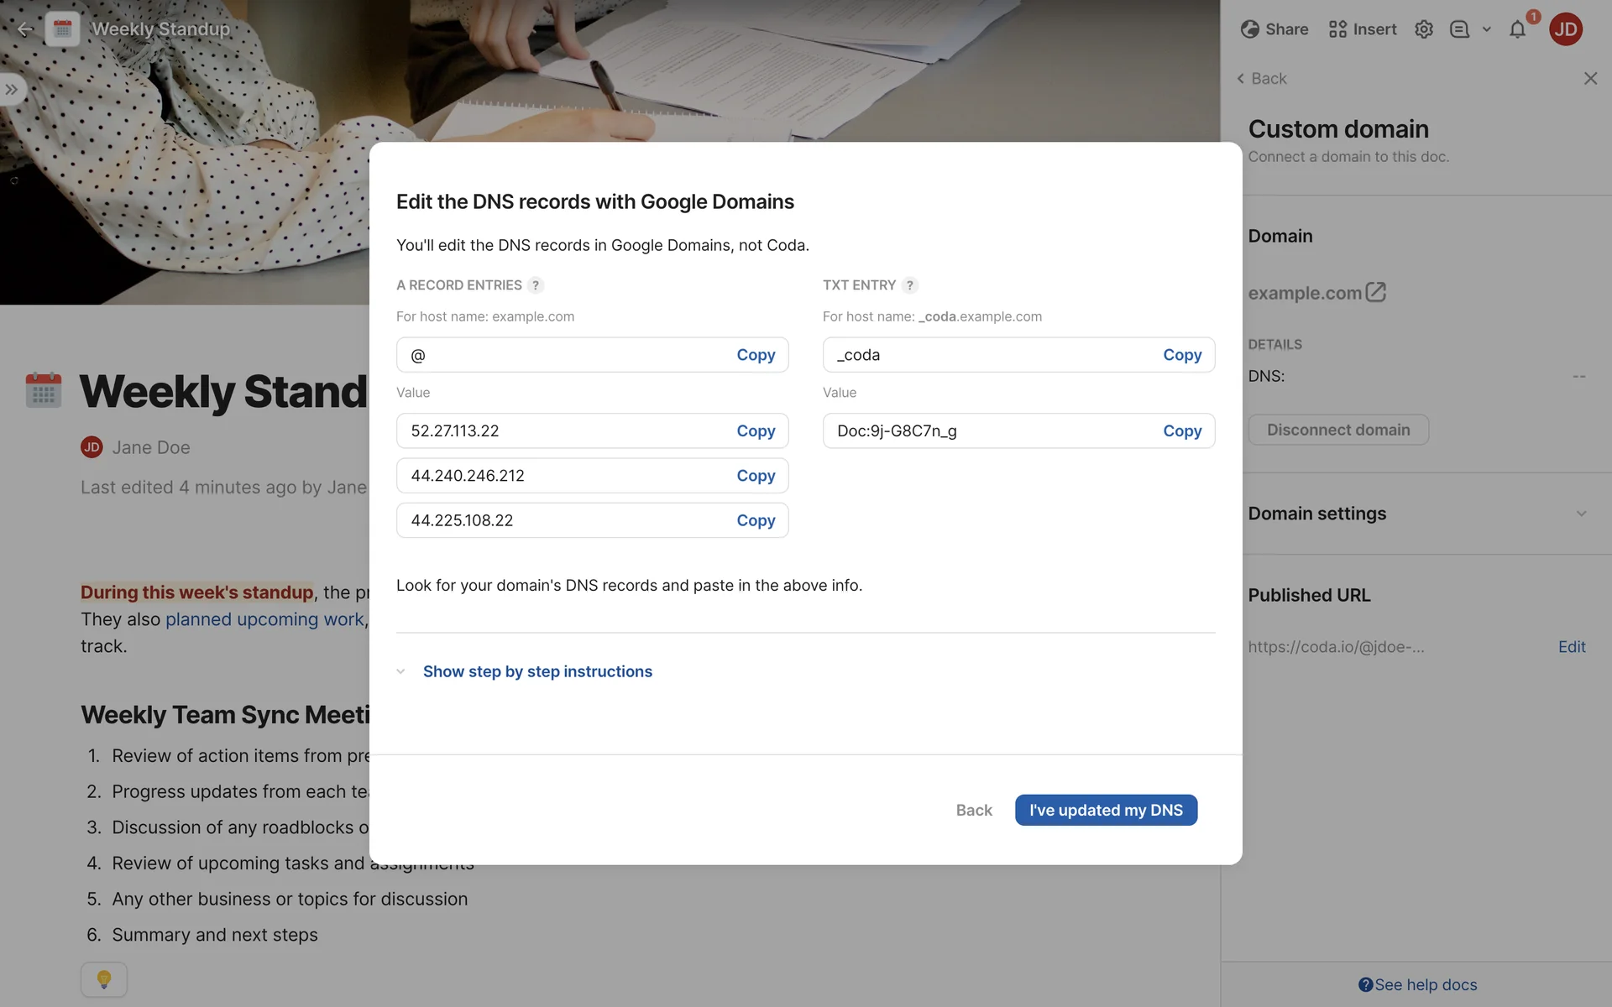The height and width of the screenshot is (1007, 1612).
Task: Edit the Published URL
Action: [x=1572, y=647]
